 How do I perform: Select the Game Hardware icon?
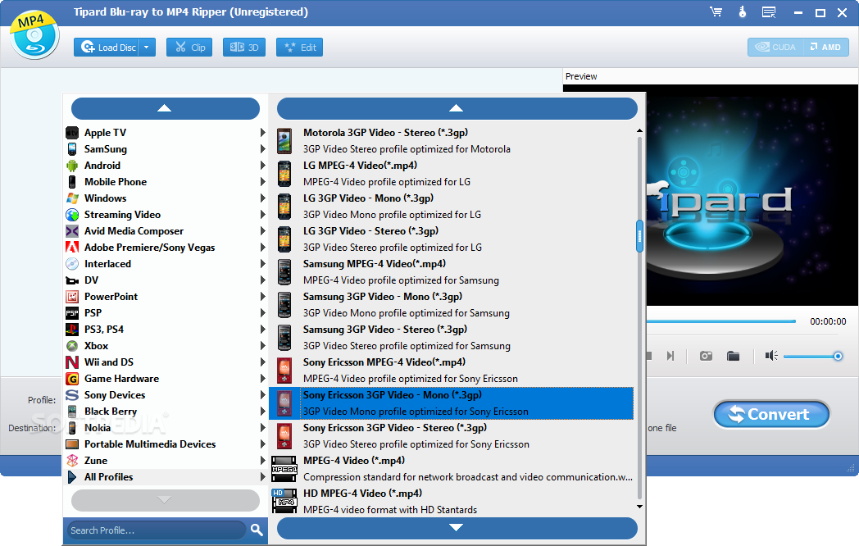(72, 379)
